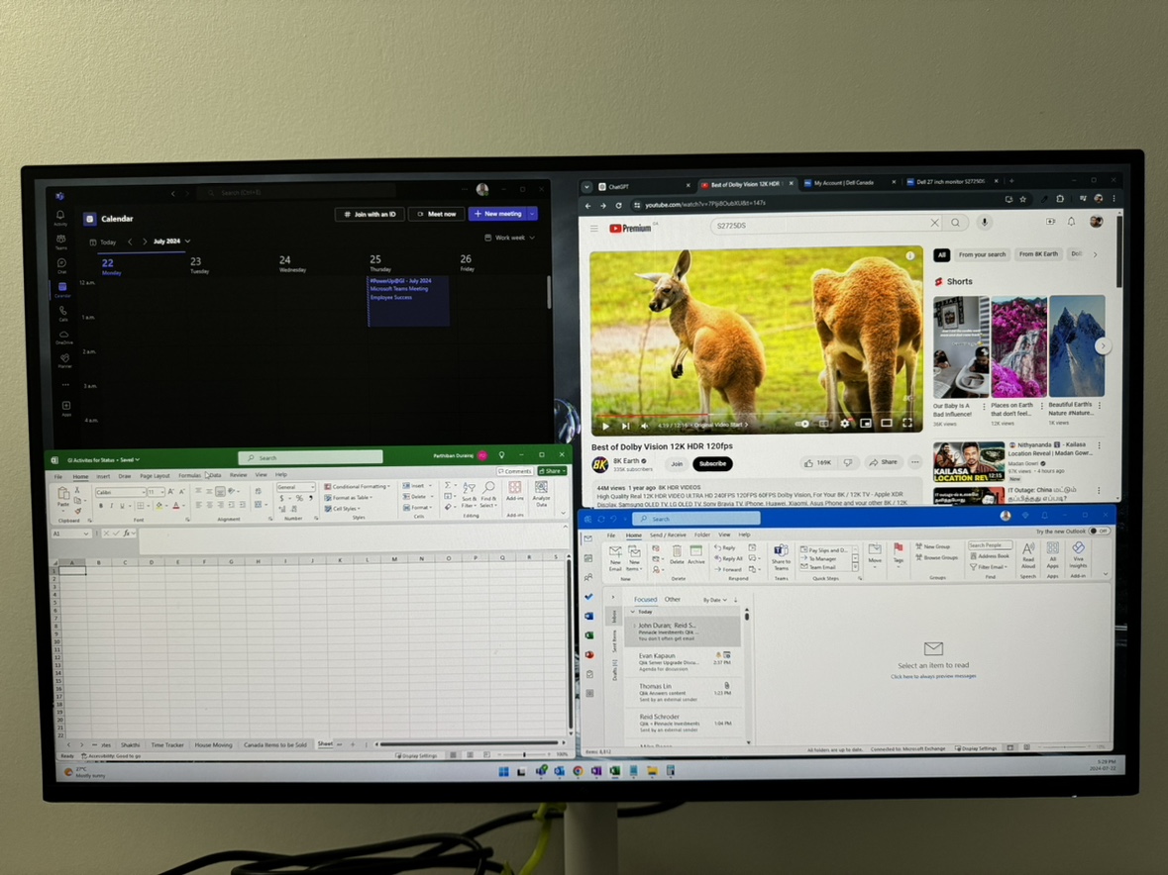Open the Formulas tab in Excel
Viewport: 1168px width, 875px height.
tap(188, 475)
